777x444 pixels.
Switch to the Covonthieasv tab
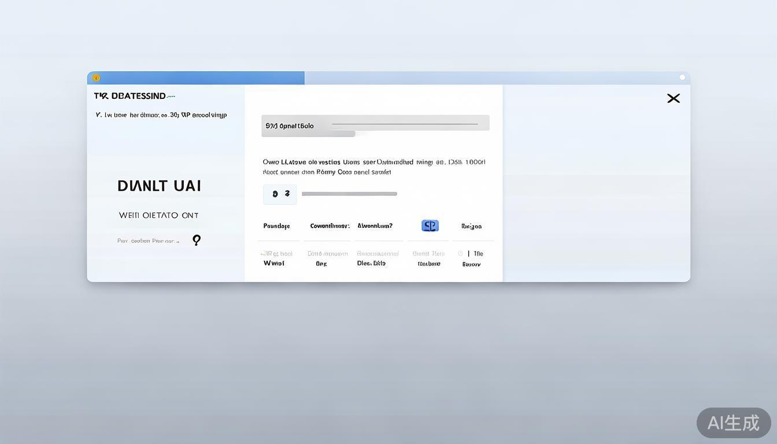(330, 226)
